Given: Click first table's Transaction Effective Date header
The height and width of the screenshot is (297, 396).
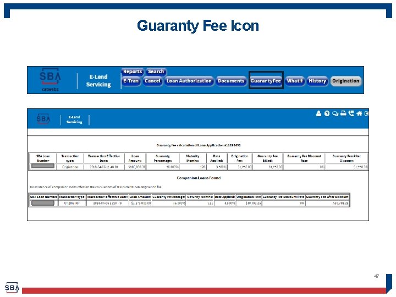Looking at the screenshot, I should (x=104, y=158).
